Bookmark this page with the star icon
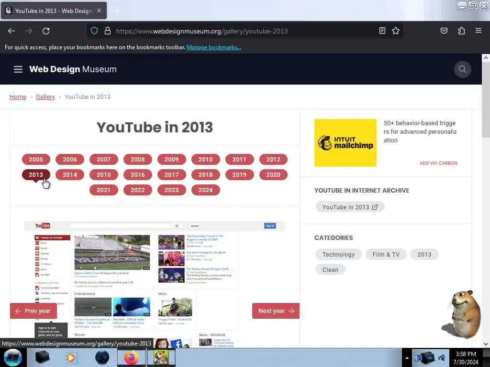Viewport: 490px width, 367px height. click(396, 31)
